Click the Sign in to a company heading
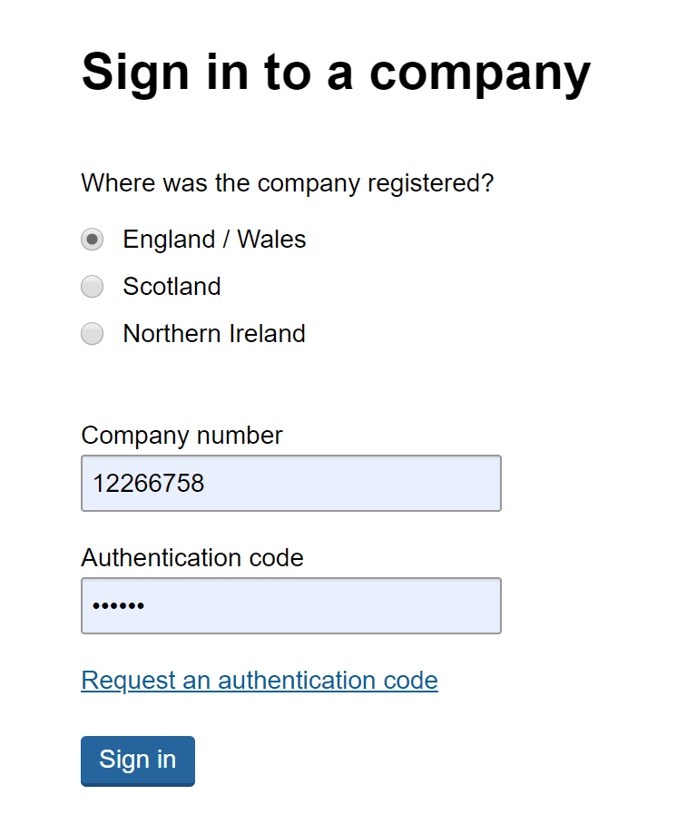 pyautogui.click(x=337, y=73)
